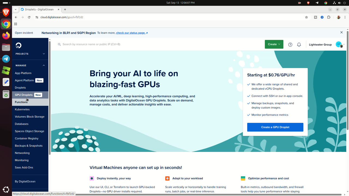Reload the page with refresh icon
Viewport: 349px width, 196px height.
click(29, 17)
